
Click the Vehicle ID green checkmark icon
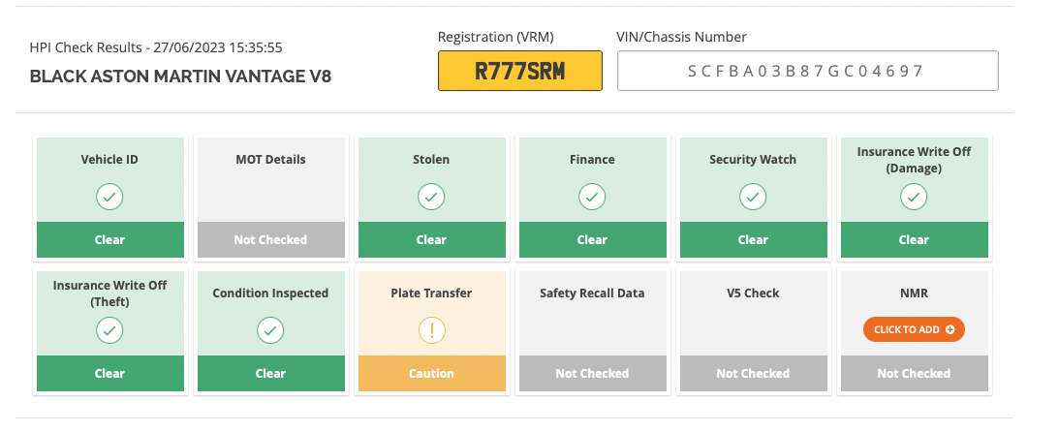109,197
